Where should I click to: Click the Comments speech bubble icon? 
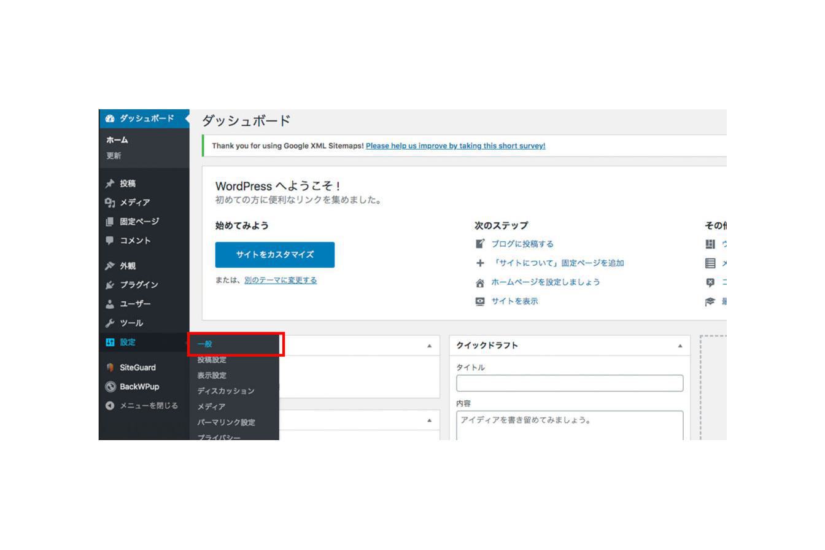pos(110,241)
